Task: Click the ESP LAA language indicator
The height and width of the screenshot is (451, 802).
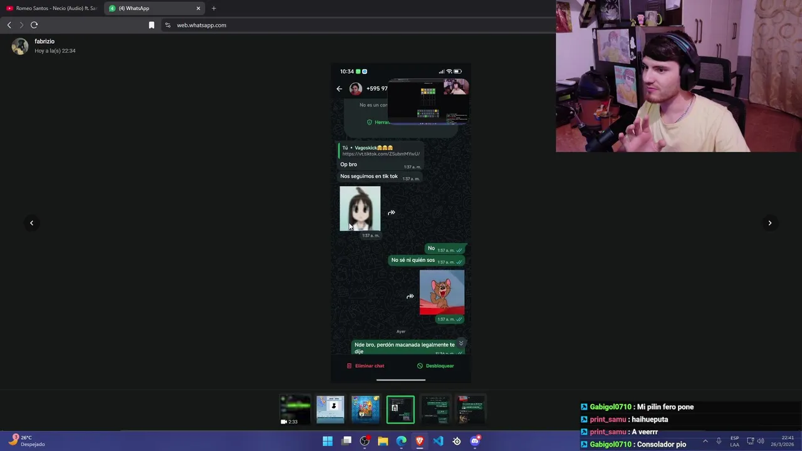Action: click(x=734, y=441)
